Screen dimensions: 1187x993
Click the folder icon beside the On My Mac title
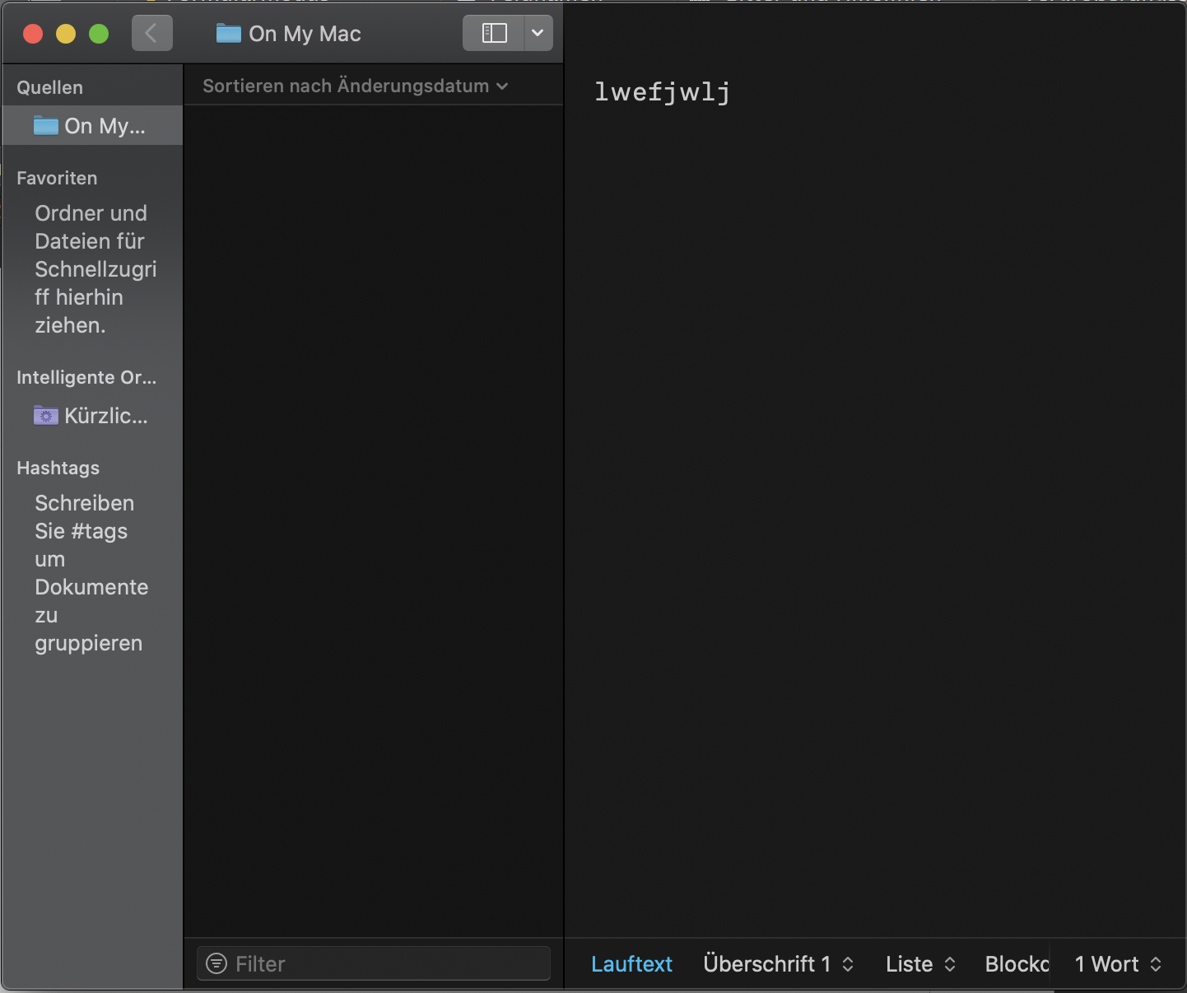coord(228,34)
